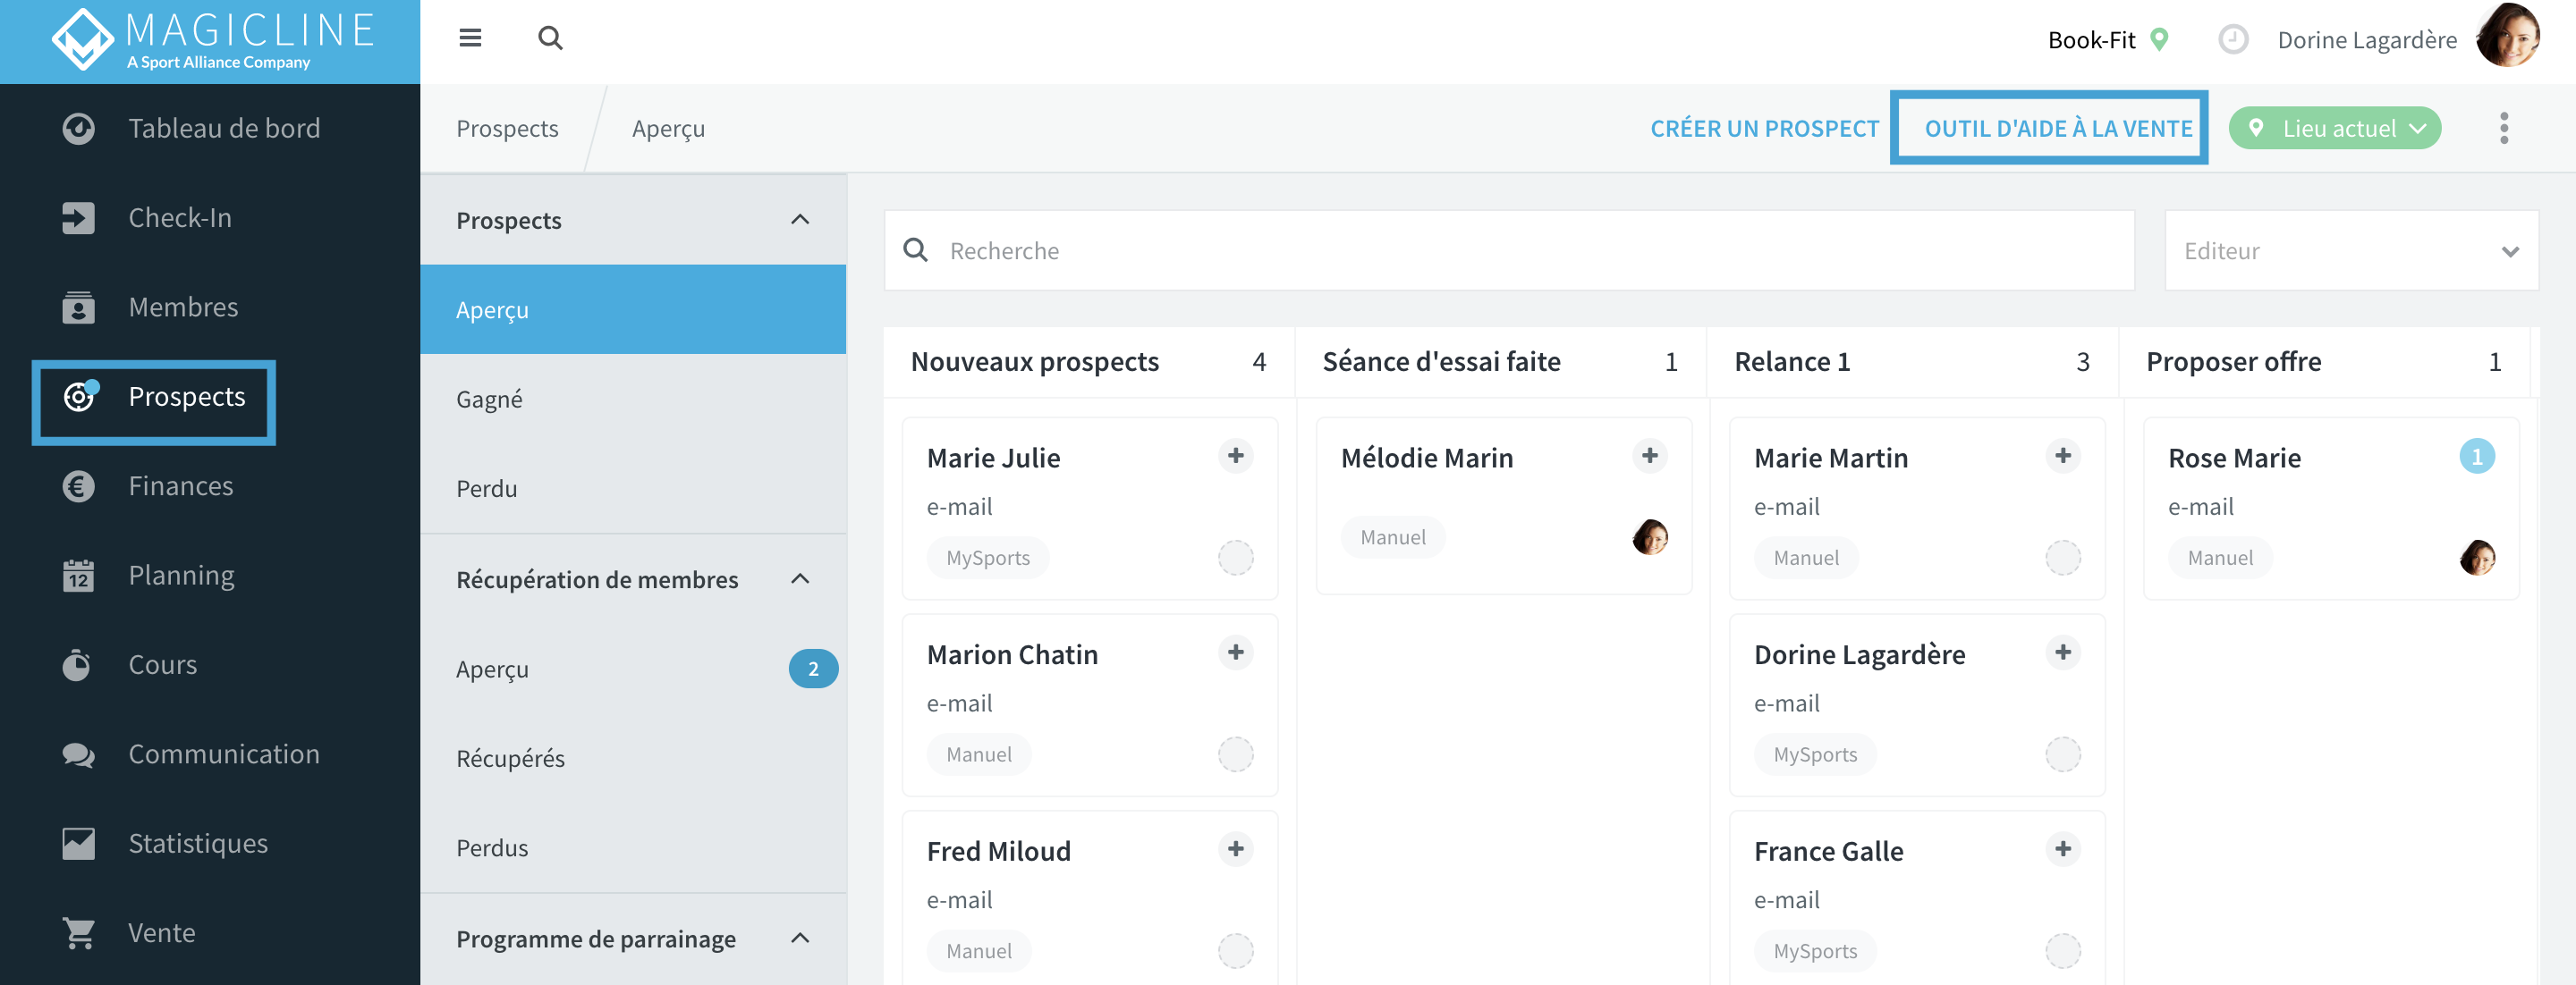Screen dimensions: 2576x985
Task: Click the Membres badge icon
Action: coord(78,307)
